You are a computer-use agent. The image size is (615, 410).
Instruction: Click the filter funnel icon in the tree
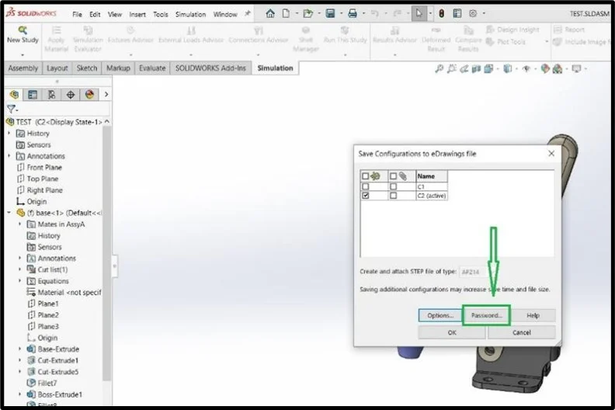tap(12, 109)
